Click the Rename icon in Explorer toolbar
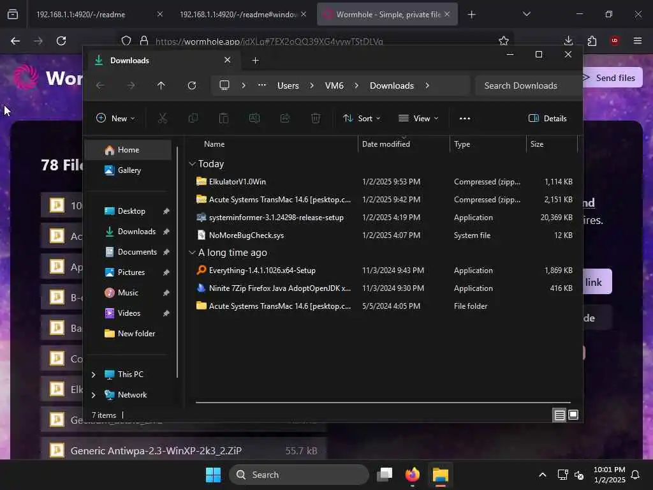Viewport: 653px width, 490px height. point(254,118)
